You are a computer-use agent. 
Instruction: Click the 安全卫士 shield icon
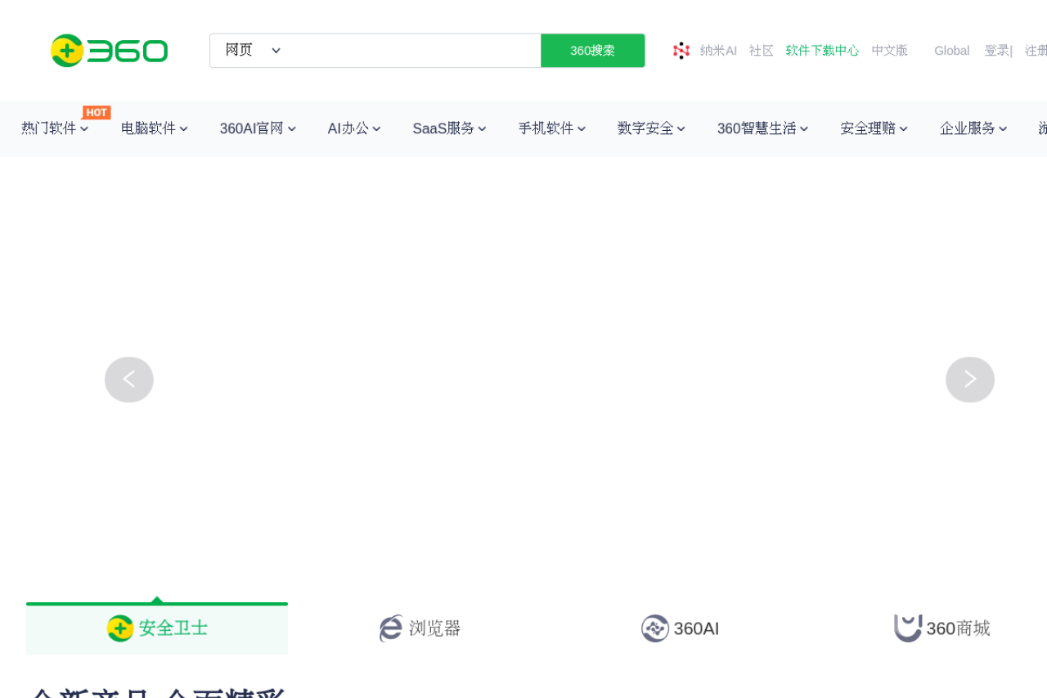pos(120,628)
